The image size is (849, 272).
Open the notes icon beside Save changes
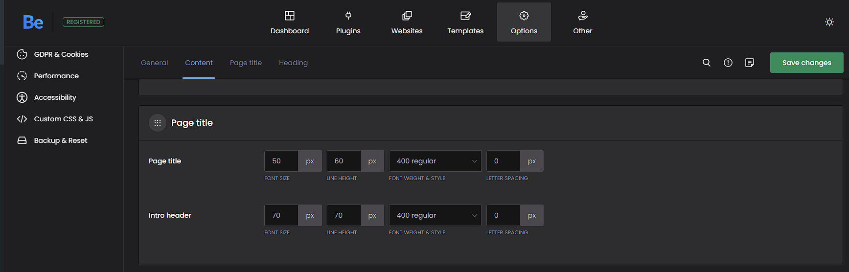click(749, 63)
